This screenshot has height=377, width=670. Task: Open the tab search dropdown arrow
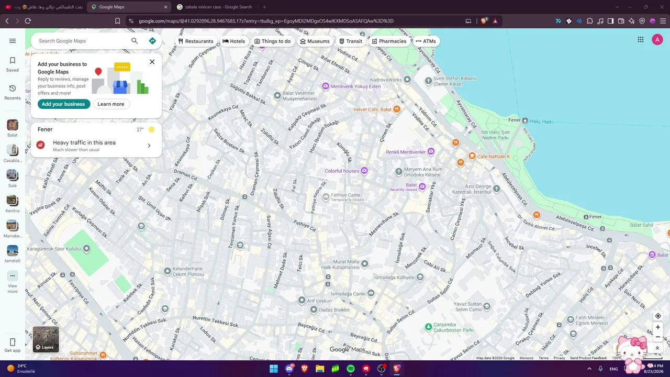click(617, 7)
